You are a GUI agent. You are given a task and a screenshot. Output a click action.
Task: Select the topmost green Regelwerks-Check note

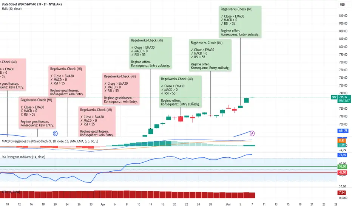(240, 22)
